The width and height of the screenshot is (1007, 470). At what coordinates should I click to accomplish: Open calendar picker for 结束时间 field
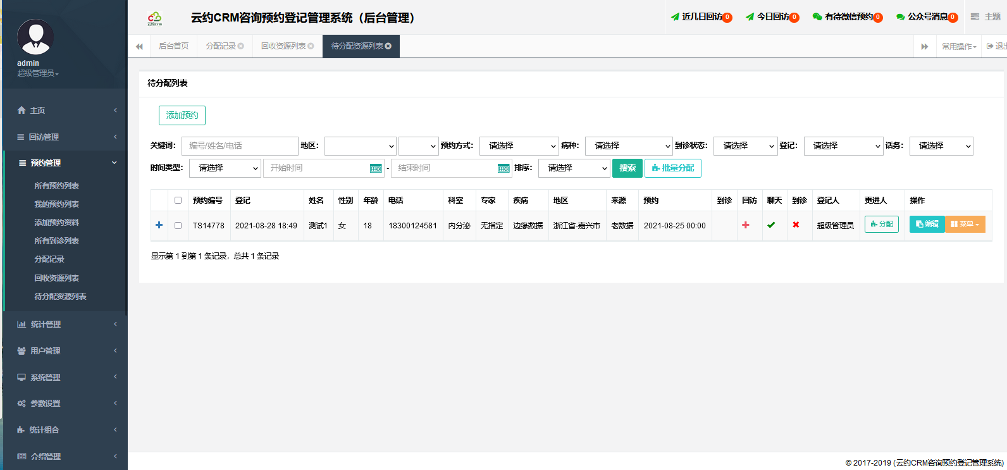point(503,168)
